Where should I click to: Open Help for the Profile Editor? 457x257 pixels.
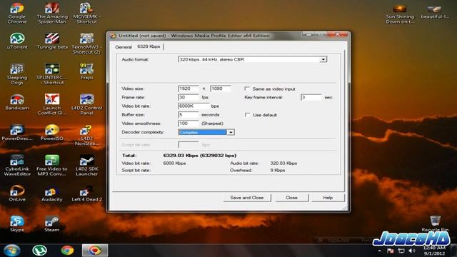tap(328, 198)
